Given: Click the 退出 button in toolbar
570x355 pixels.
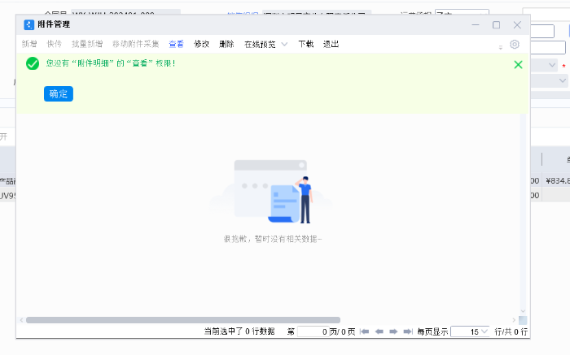Looking at the screenshot, I should (331, 45).
